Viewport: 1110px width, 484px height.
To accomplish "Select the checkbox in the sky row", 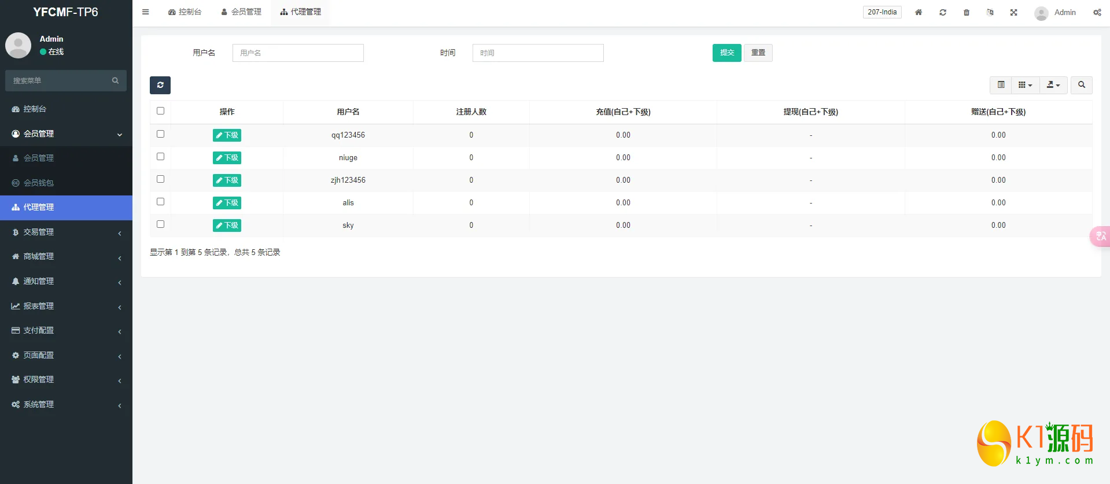I will [x=160, y=224].
